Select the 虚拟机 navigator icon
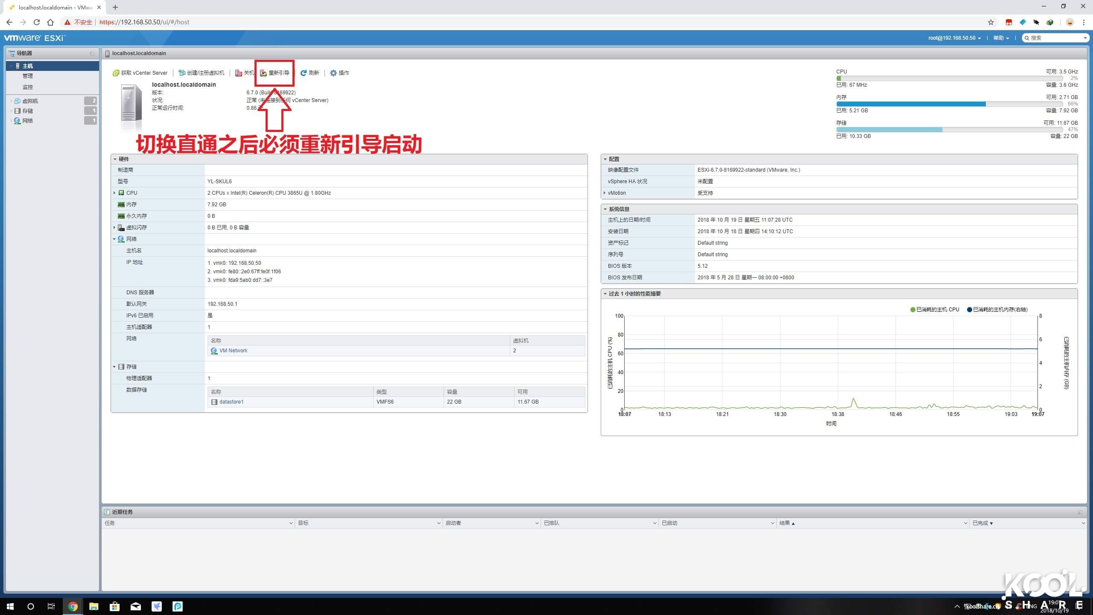 pos(17,101)
